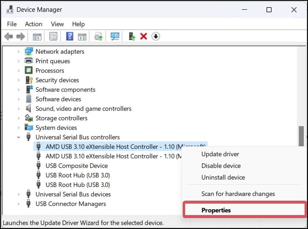This screenshot has width=308, height=229.
Task: Click the Back arrow toolbar icon
Action: (x=8, y=36)
